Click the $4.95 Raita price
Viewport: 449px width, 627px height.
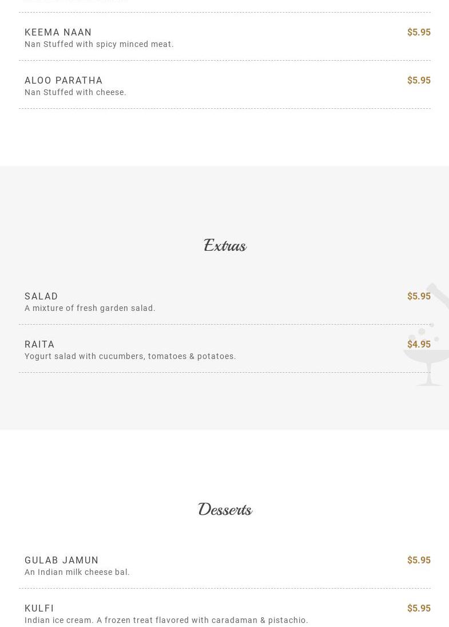(419, 345)
